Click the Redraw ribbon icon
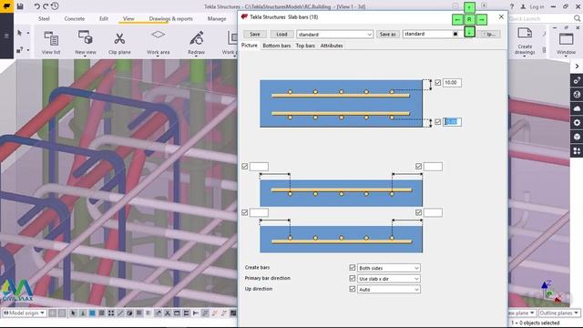Viewport: 583px width, 328px height. tap(197, 38)
